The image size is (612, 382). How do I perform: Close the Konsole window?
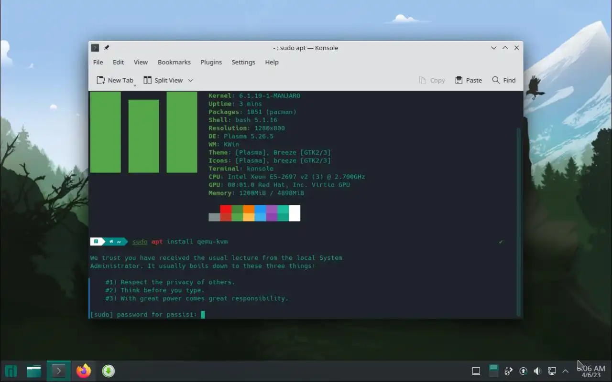pyautogui.click(x=516, y=48)
